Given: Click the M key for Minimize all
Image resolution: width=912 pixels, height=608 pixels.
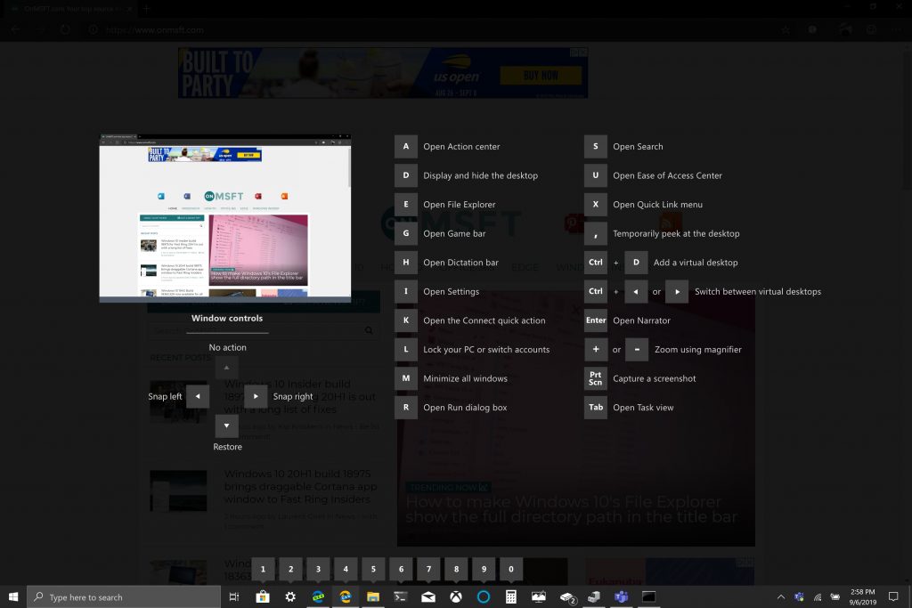Looking at the screenshot, I should (x=406, y=378).
